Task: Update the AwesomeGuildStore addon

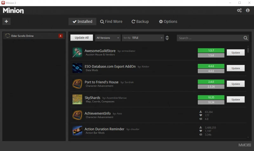Action: pos(236,52)
